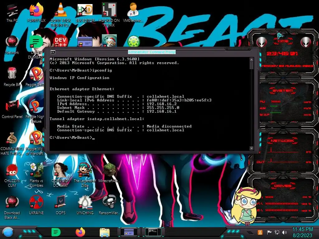
Task: Open green notes app on taskbar
Action: (x=56, y=232)
